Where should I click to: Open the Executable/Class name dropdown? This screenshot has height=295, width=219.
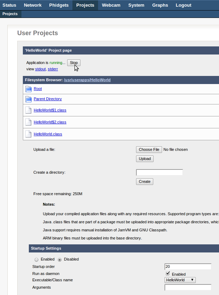tap(180, 280)
